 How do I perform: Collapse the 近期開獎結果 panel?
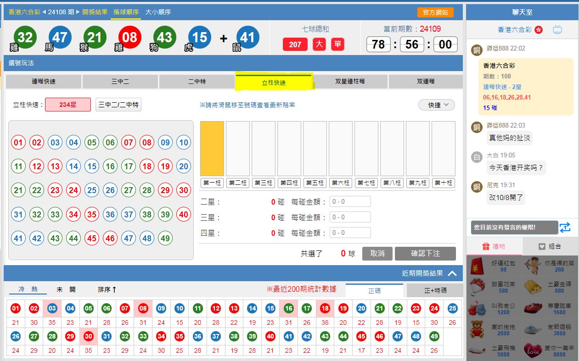[x=452, y=273]
